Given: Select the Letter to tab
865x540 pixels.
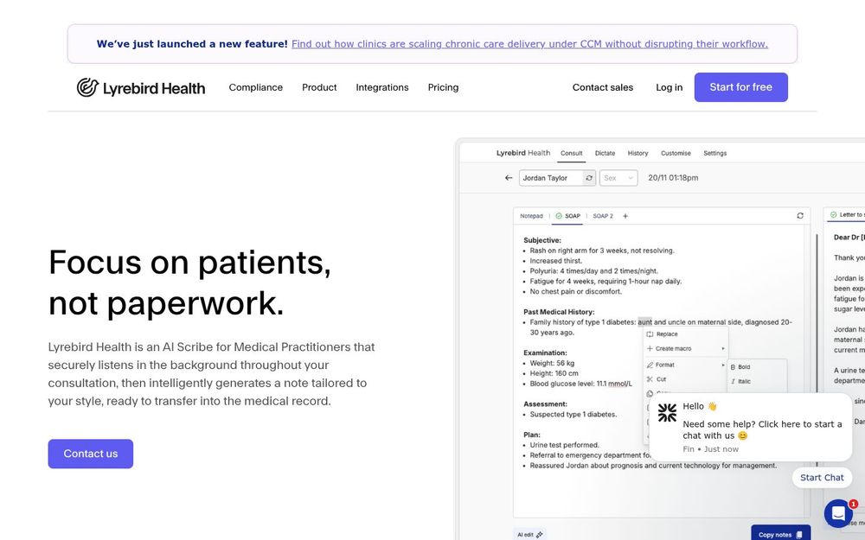Looking at the screenshot, I should point(848,215).
